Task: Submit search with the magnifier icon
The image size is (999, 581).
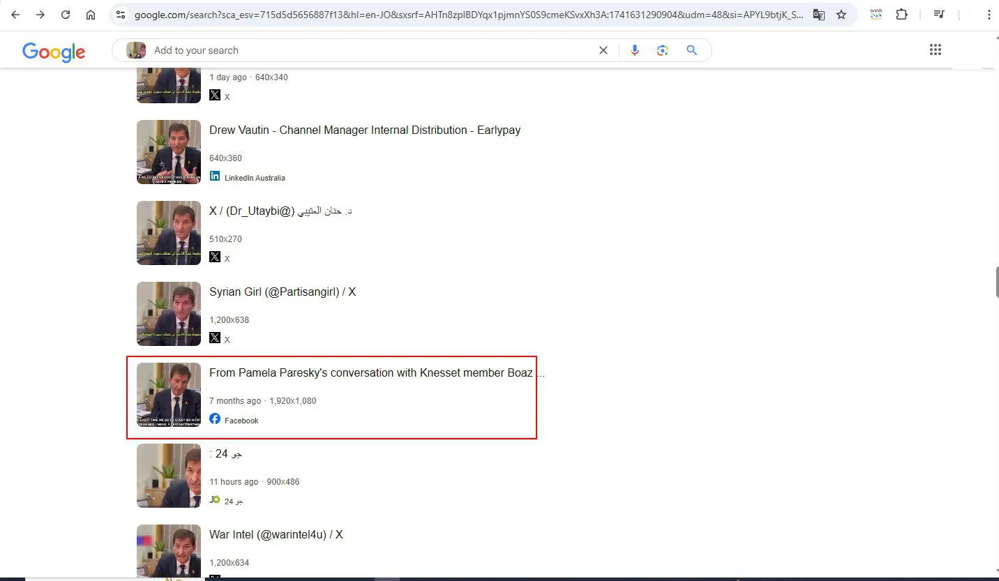Action: point(692,50)
